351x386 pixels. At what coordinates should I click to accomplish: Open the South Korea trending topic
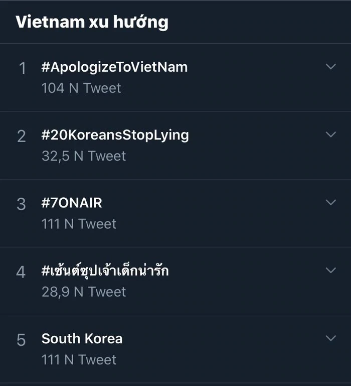[82, 338]
